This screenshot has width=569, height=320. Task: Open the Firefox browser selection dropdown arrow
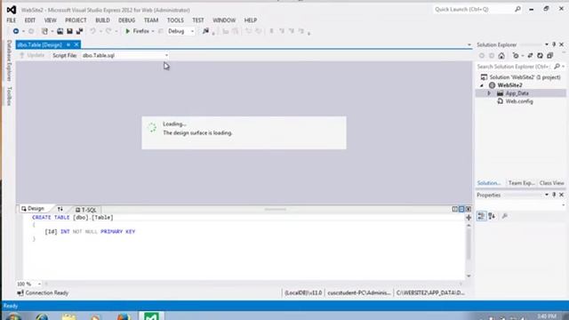pyautogui.click(x=153, y=32)
